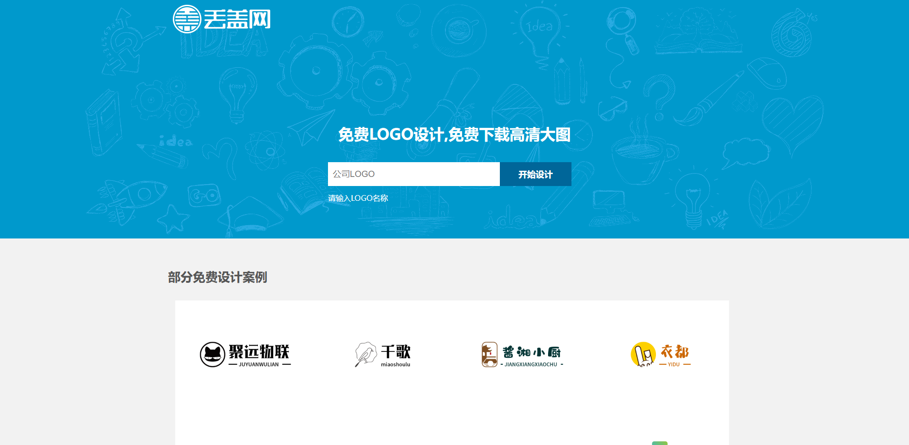Select the yellow circle icon in 衣都 logo
Viewport: 909px width, 445px height.
coord(644,354)
